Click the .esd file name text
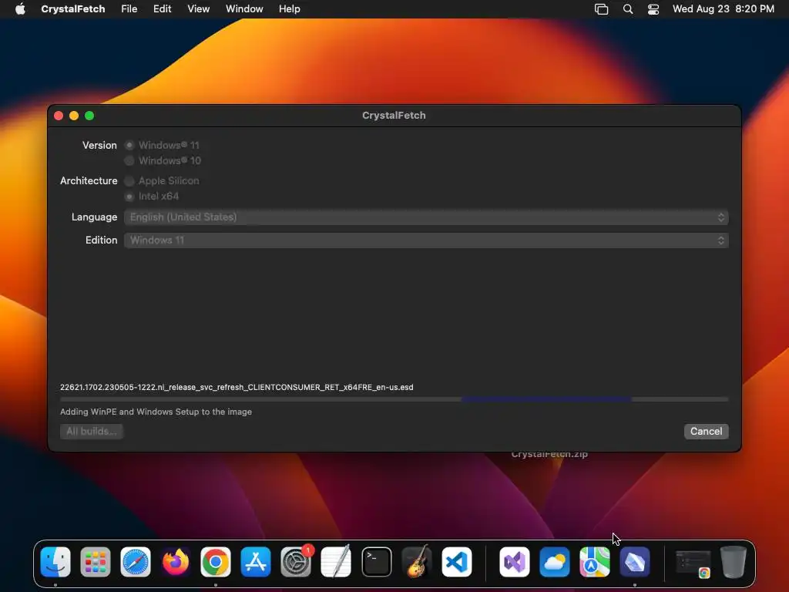The height and width of the screenshot is (592, 789). pyautogui.click(x=237, y=387)
